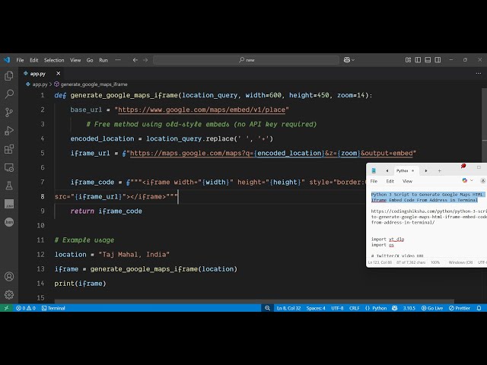Click the editor horizontal scrollbar

(254, 301)
